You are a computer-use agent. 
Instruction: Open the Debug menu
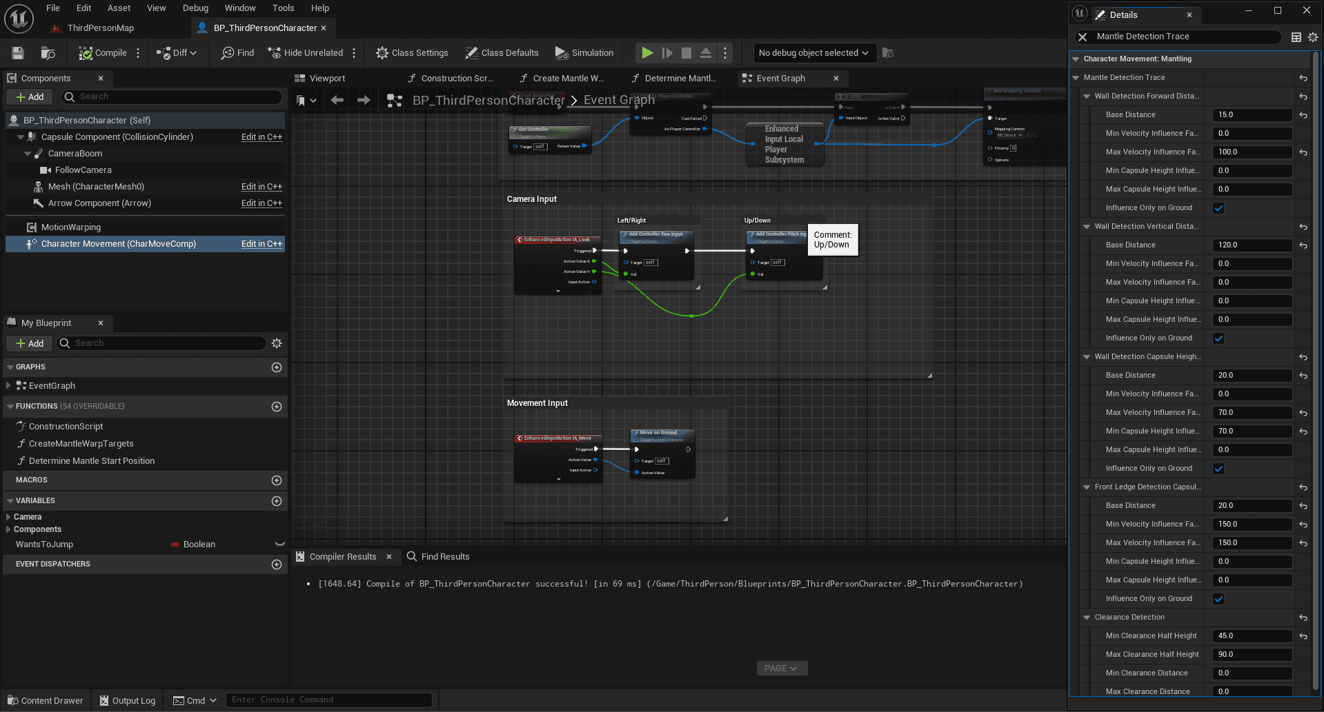[x=195, y=8]
